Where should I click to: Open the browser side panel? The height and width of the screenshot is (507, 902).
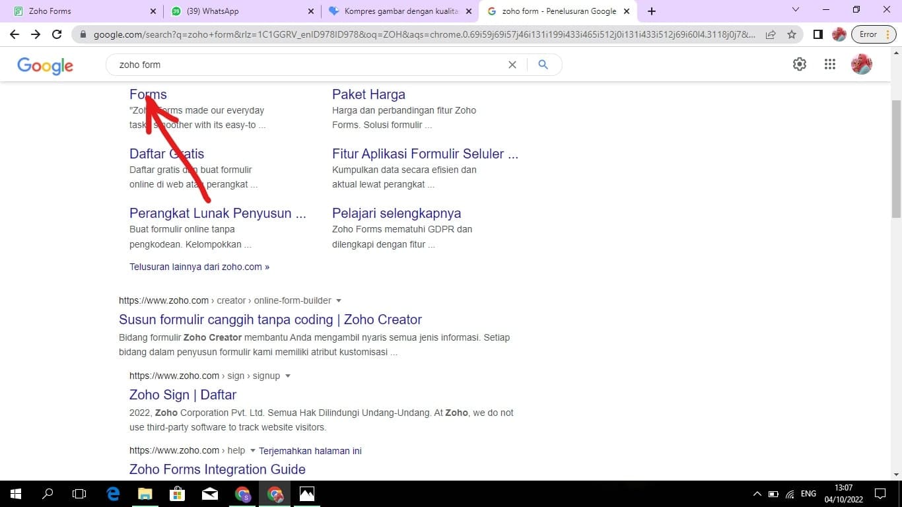click(818, 34)
